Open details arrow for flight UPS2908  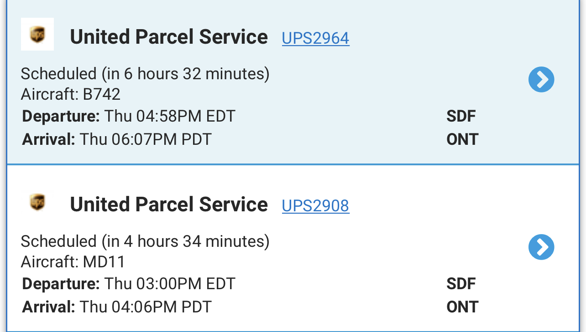pos(541,247)
